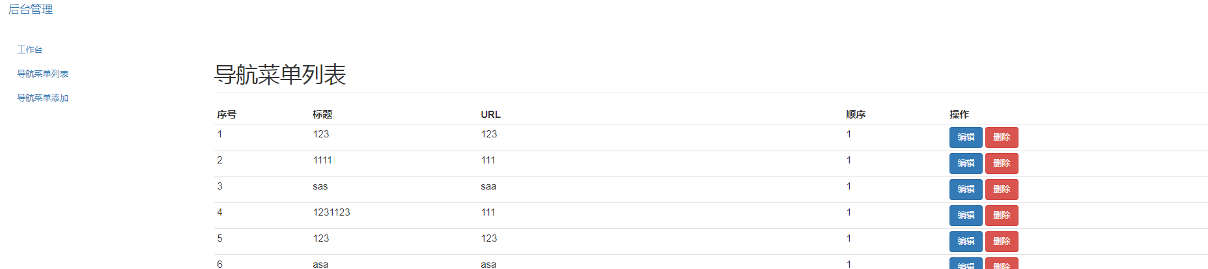Viewport: 1208px width, 269px height.
Task: Go to 工作台 in sidebar
Action: pyautogui.click(x=30, y=50)
